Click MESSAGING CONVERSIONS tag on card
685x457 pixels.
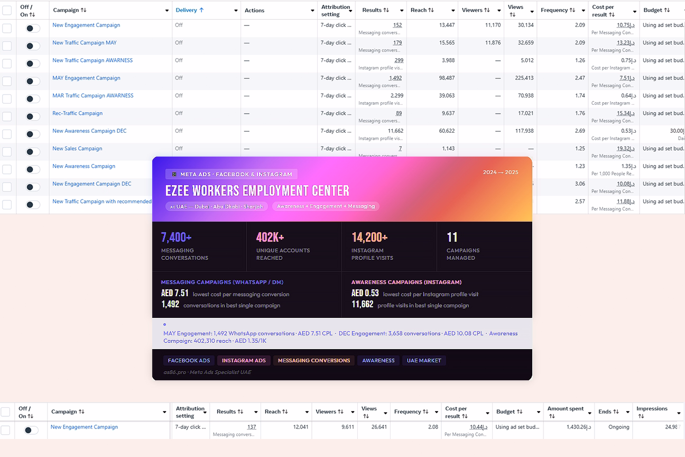[314, 361]
